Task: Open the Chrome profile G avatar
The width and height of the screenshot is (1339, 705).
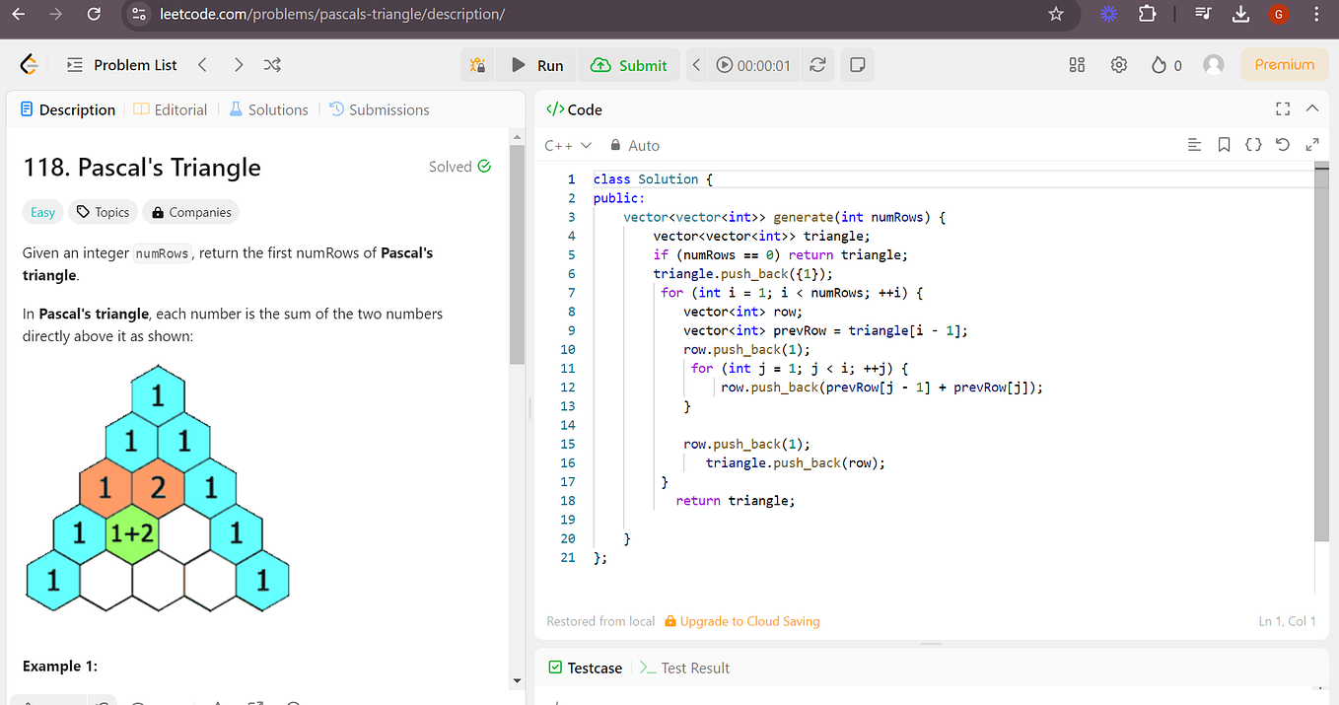Action: 1279,14
